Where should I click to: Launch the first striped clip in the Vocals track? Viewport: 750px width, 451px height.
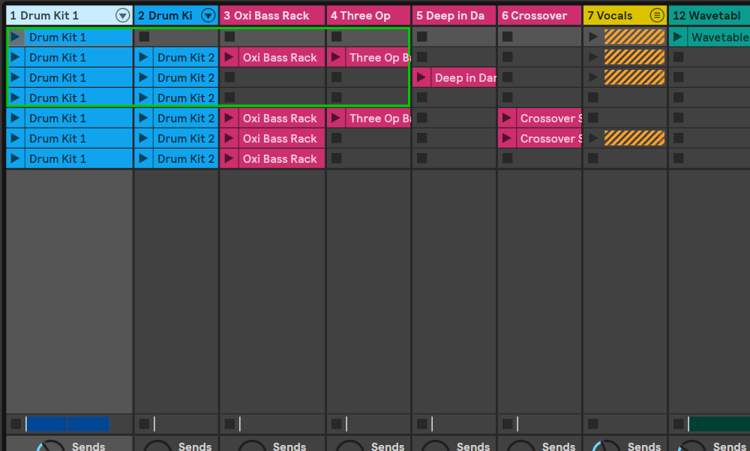click(593, 37)
